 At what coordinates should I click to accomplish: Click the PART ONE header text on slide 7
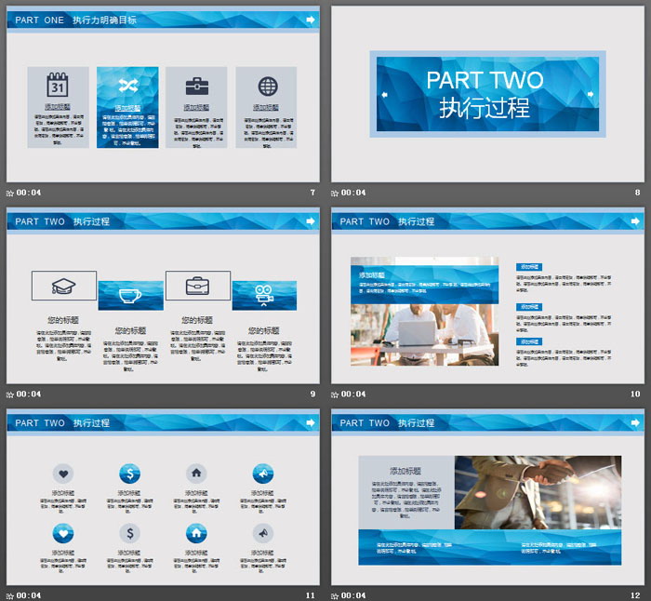click(x=40, y=20)
